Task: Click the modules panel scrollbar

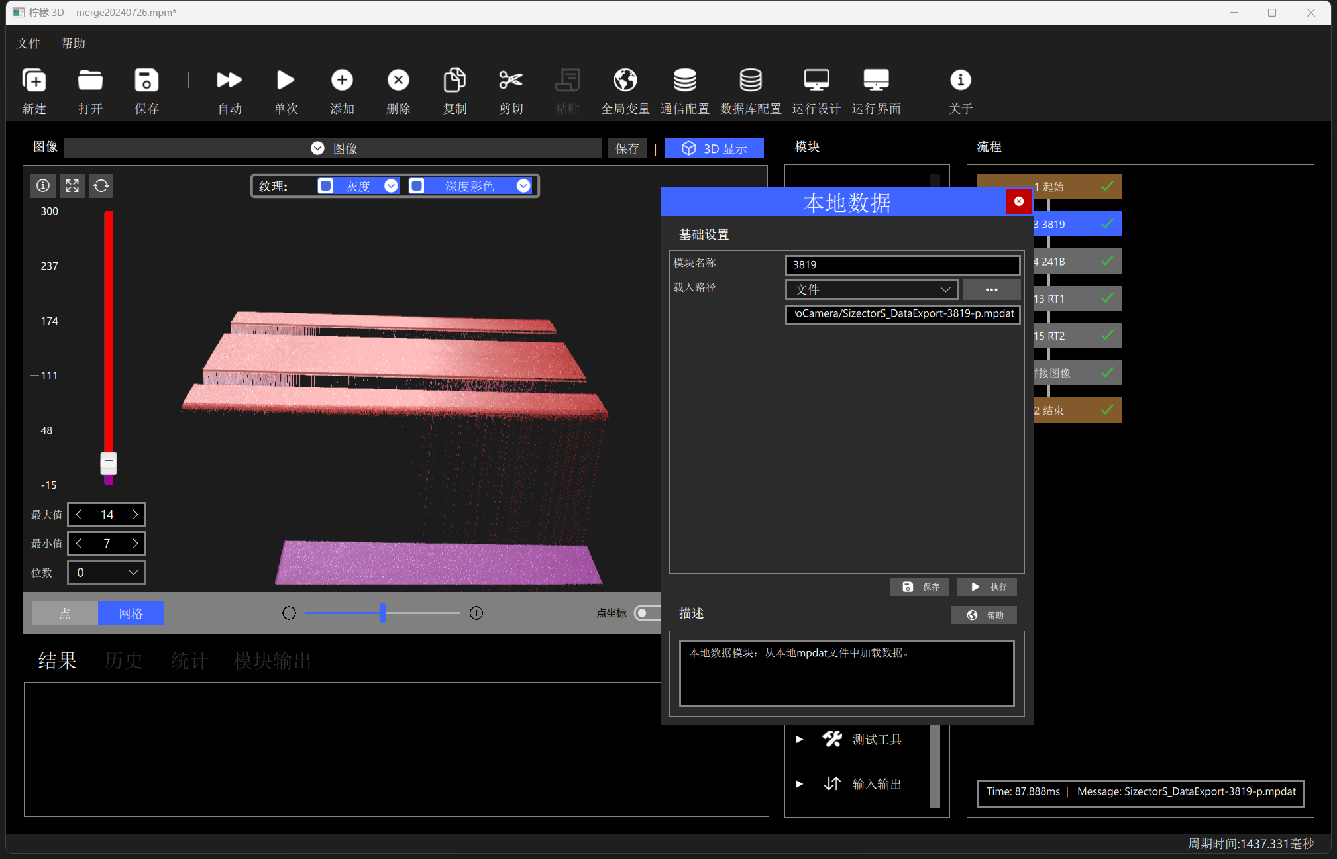Action: click(936, 766)
